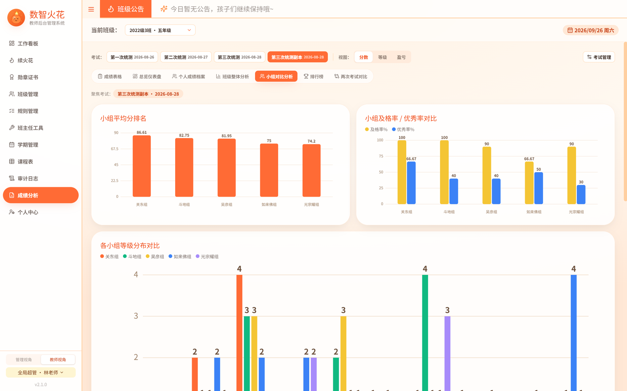Open the 班级整体分析 tab
The height and width of the screenshot is (391, 627).
pyautogui.click(x=232, y=76)
